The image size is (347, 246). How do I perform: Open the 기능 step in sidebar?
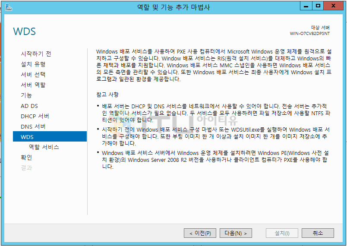coord(26,95)
